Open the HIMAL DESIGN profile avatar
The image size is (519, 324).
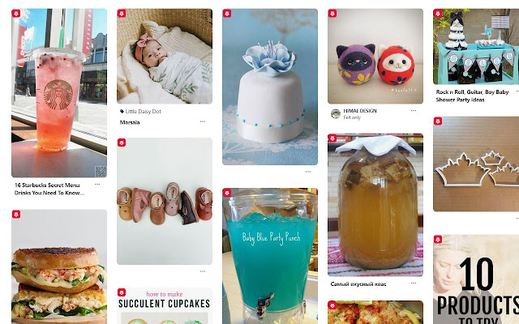(x=336, y=114)
